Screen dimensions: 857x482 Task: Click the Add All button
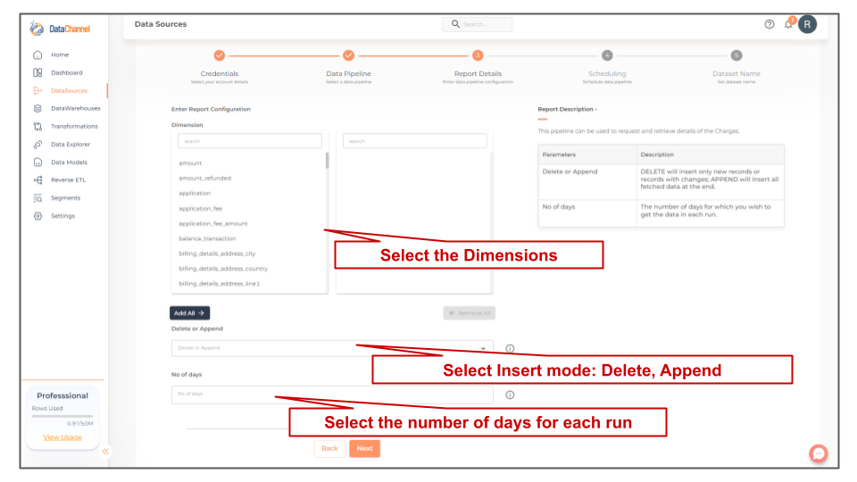click(x=189, y=313)
